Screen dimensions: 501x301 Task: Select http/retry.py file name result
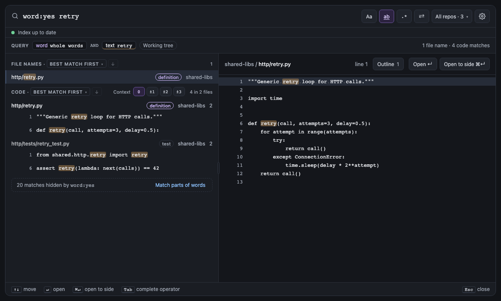tap(112, 77)
